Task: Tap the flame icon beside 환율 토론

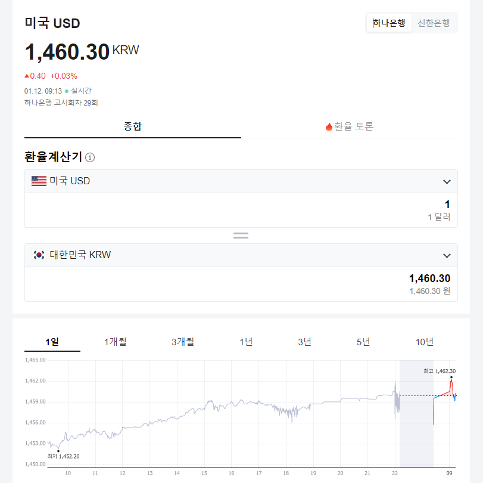Action: (x=329, y=126)
